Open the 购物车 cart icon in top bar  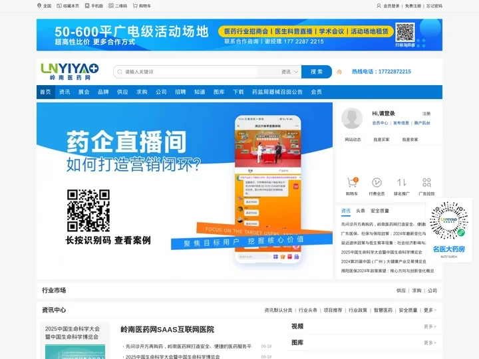(x=135, y=5)
